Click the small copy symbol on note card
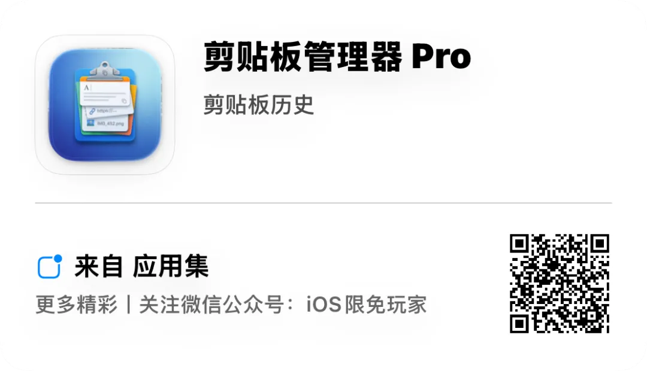 pos(124,100)
